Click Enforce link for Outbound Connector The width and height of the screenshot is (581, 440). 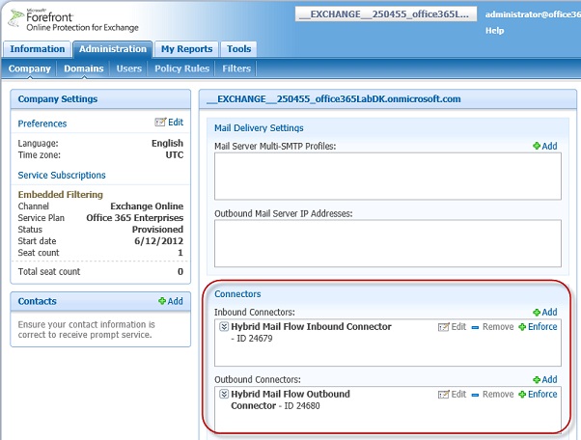(542, 394)
